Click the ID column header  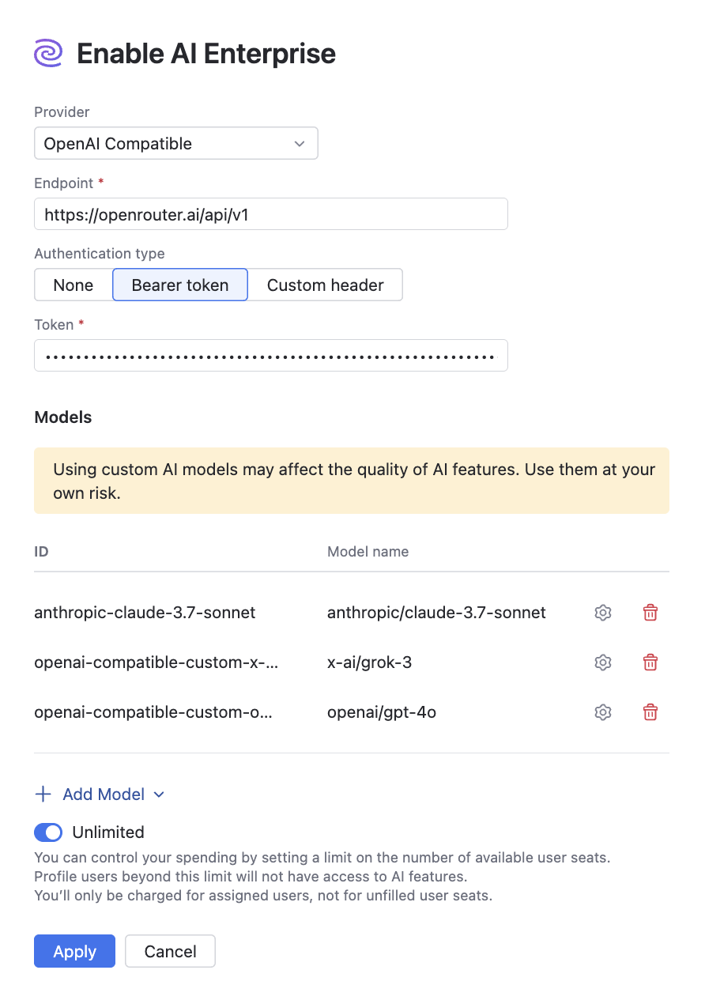41,551
